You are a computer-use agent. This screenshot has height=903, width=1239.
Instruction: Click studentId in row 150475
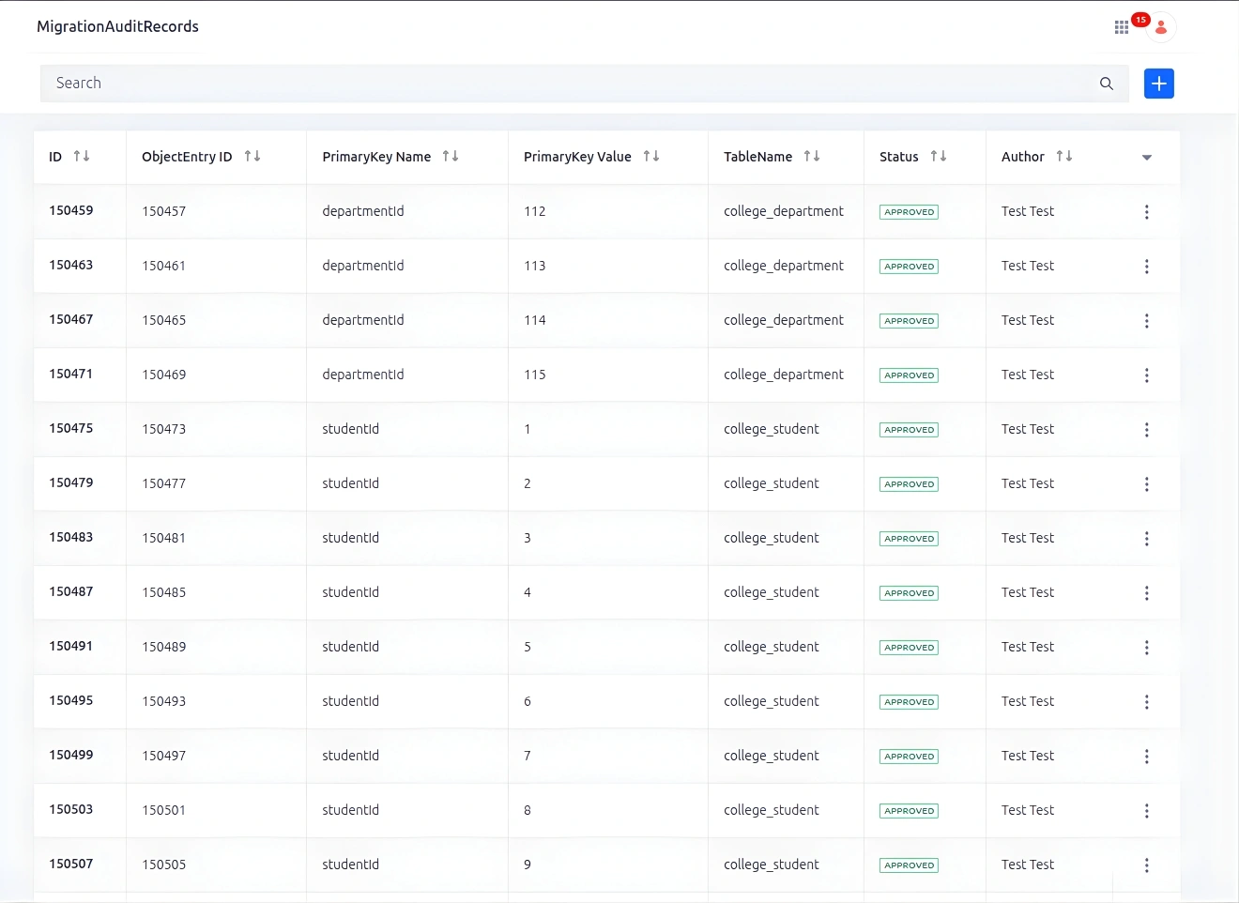pos(351,429)
